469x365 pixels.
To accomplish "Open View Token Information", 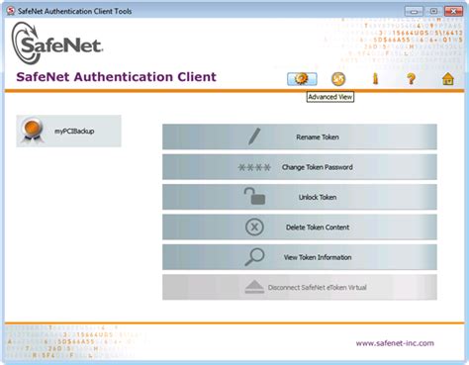I will (x=300, y=257).
